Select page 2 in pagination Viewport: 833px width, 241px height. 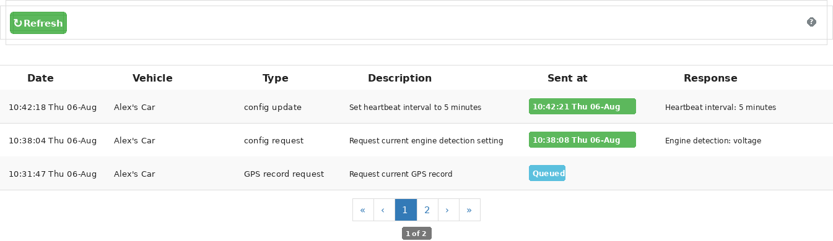[427, 209]
